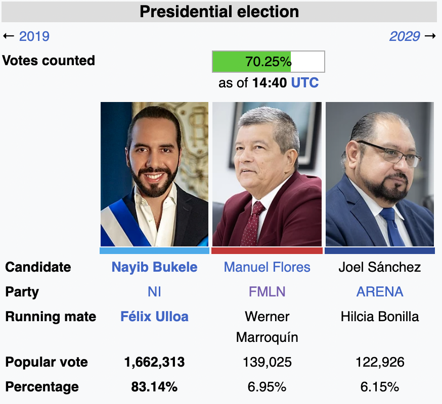This screenshot has height=404, width=442.
Task: Click the Nayib Bukele candidate link
Action: tap(154, 267)
